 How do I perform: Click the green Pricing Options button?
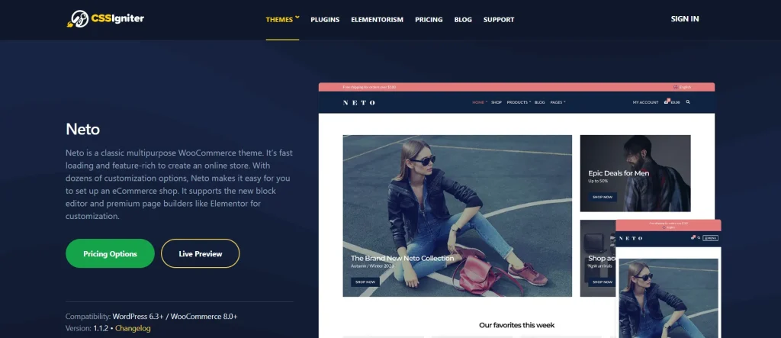click(110, 253)
